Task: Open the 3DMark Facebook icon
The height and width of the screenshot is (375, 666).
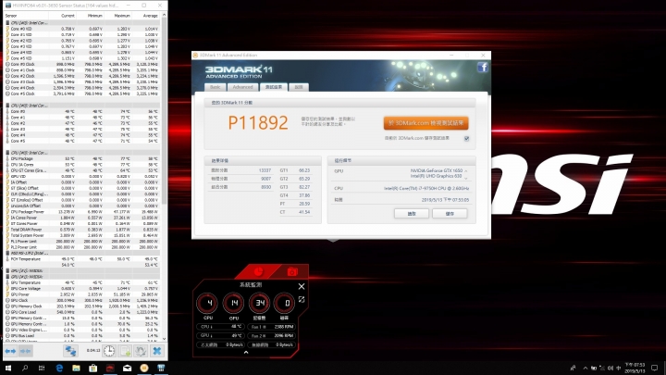Action: 482,68
